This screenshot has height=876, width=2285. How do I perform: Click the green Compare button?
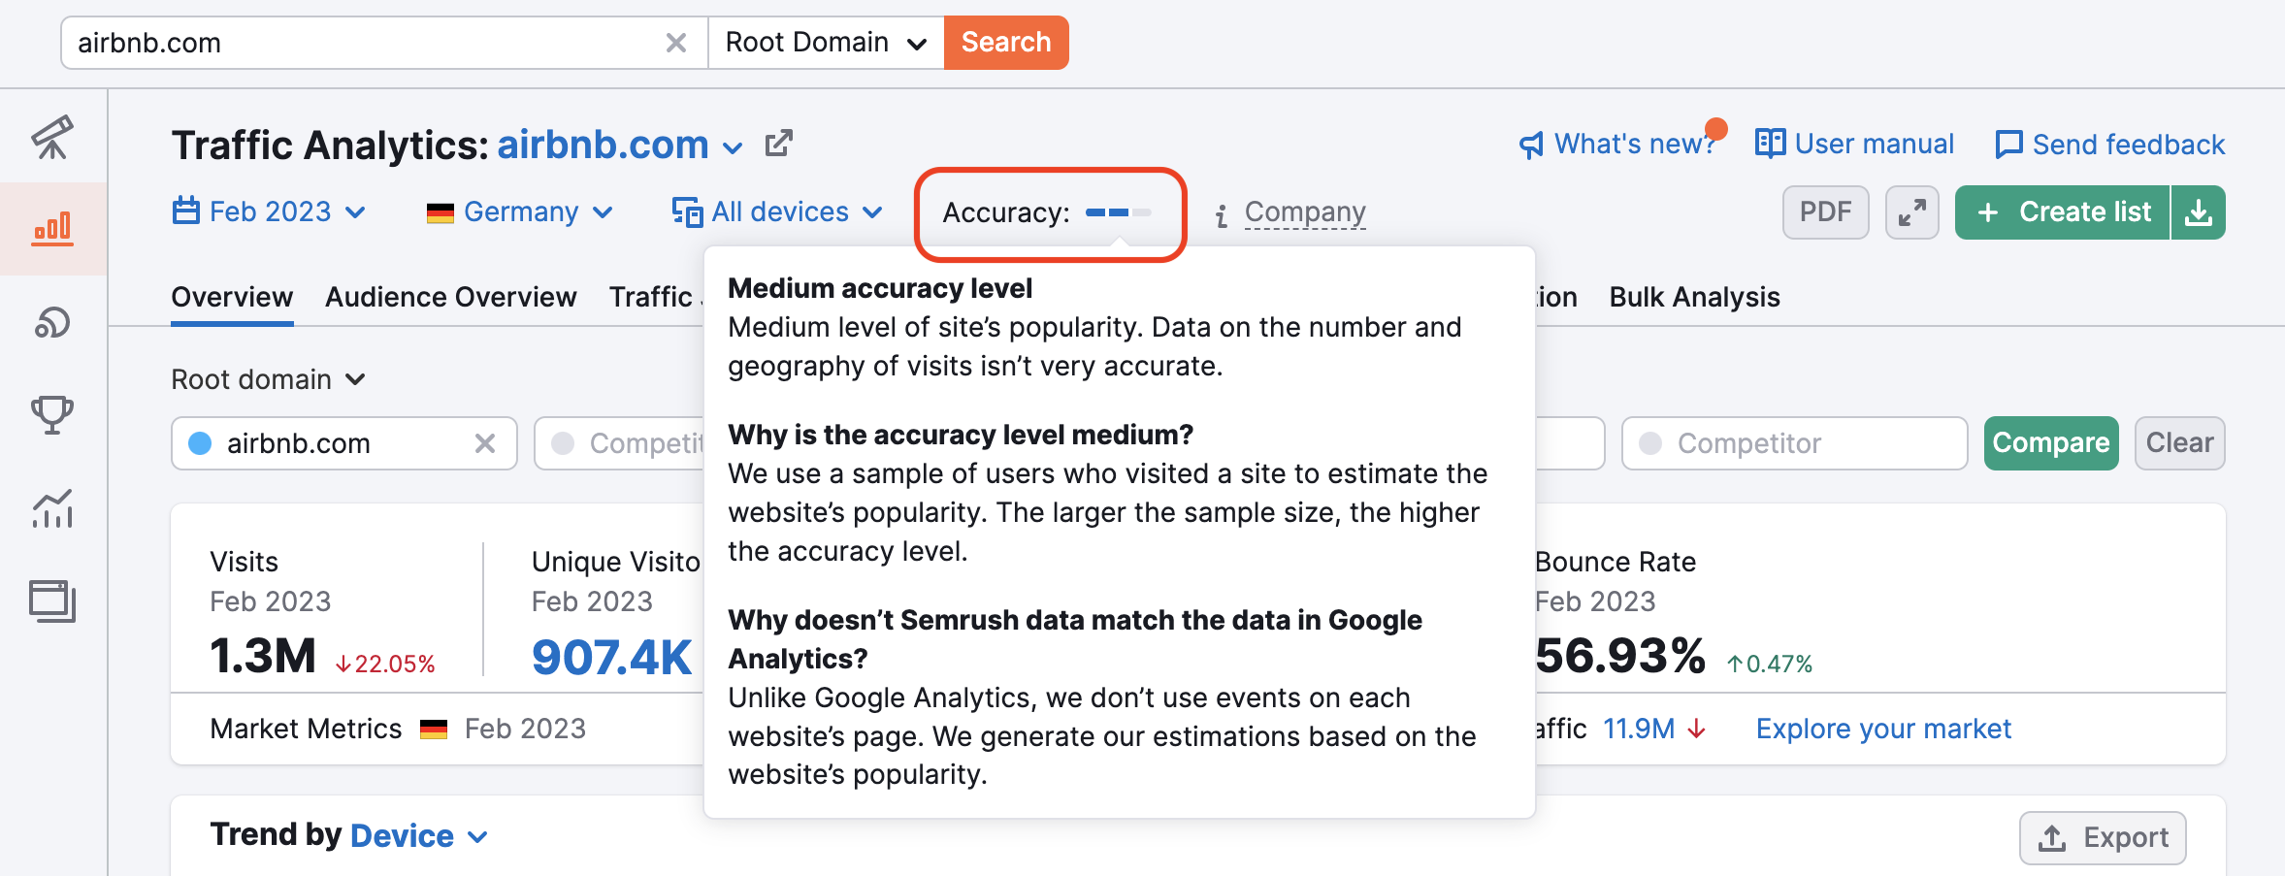click(x=2051, y=443)
